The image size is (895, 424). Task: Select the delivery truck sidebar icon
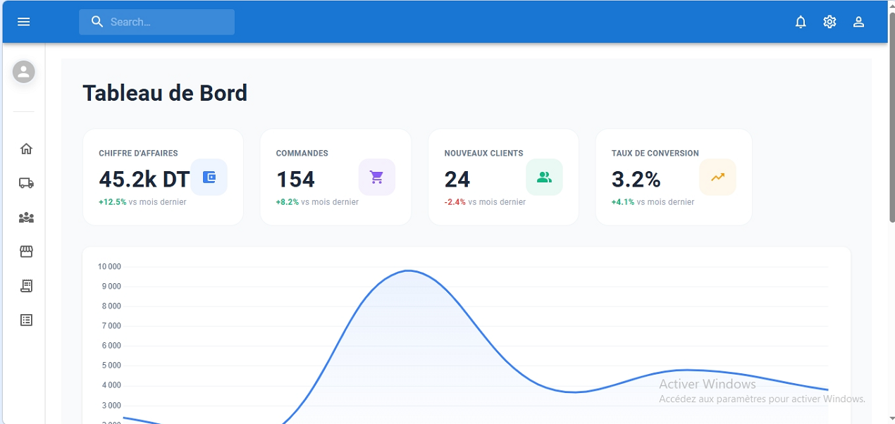pyautogui.click(x=26, y=182)
